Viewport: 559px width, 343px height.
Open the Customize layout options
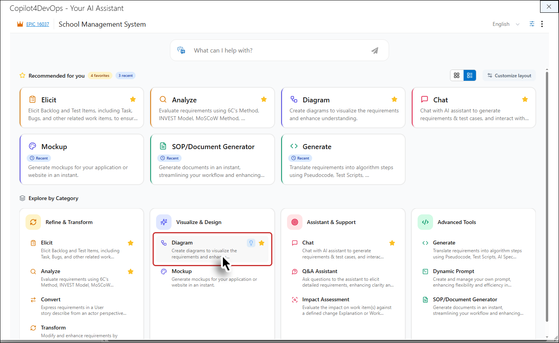coord(509,75)
